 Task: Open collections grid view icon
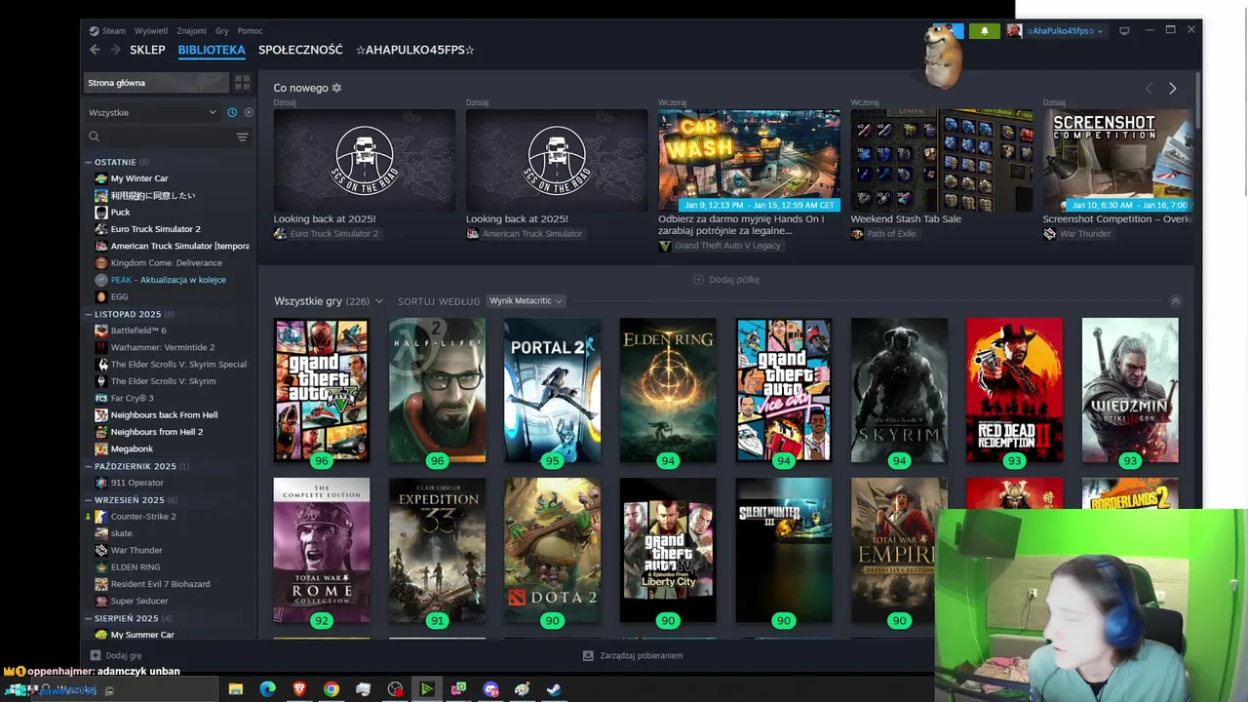(x=242, y=83)
